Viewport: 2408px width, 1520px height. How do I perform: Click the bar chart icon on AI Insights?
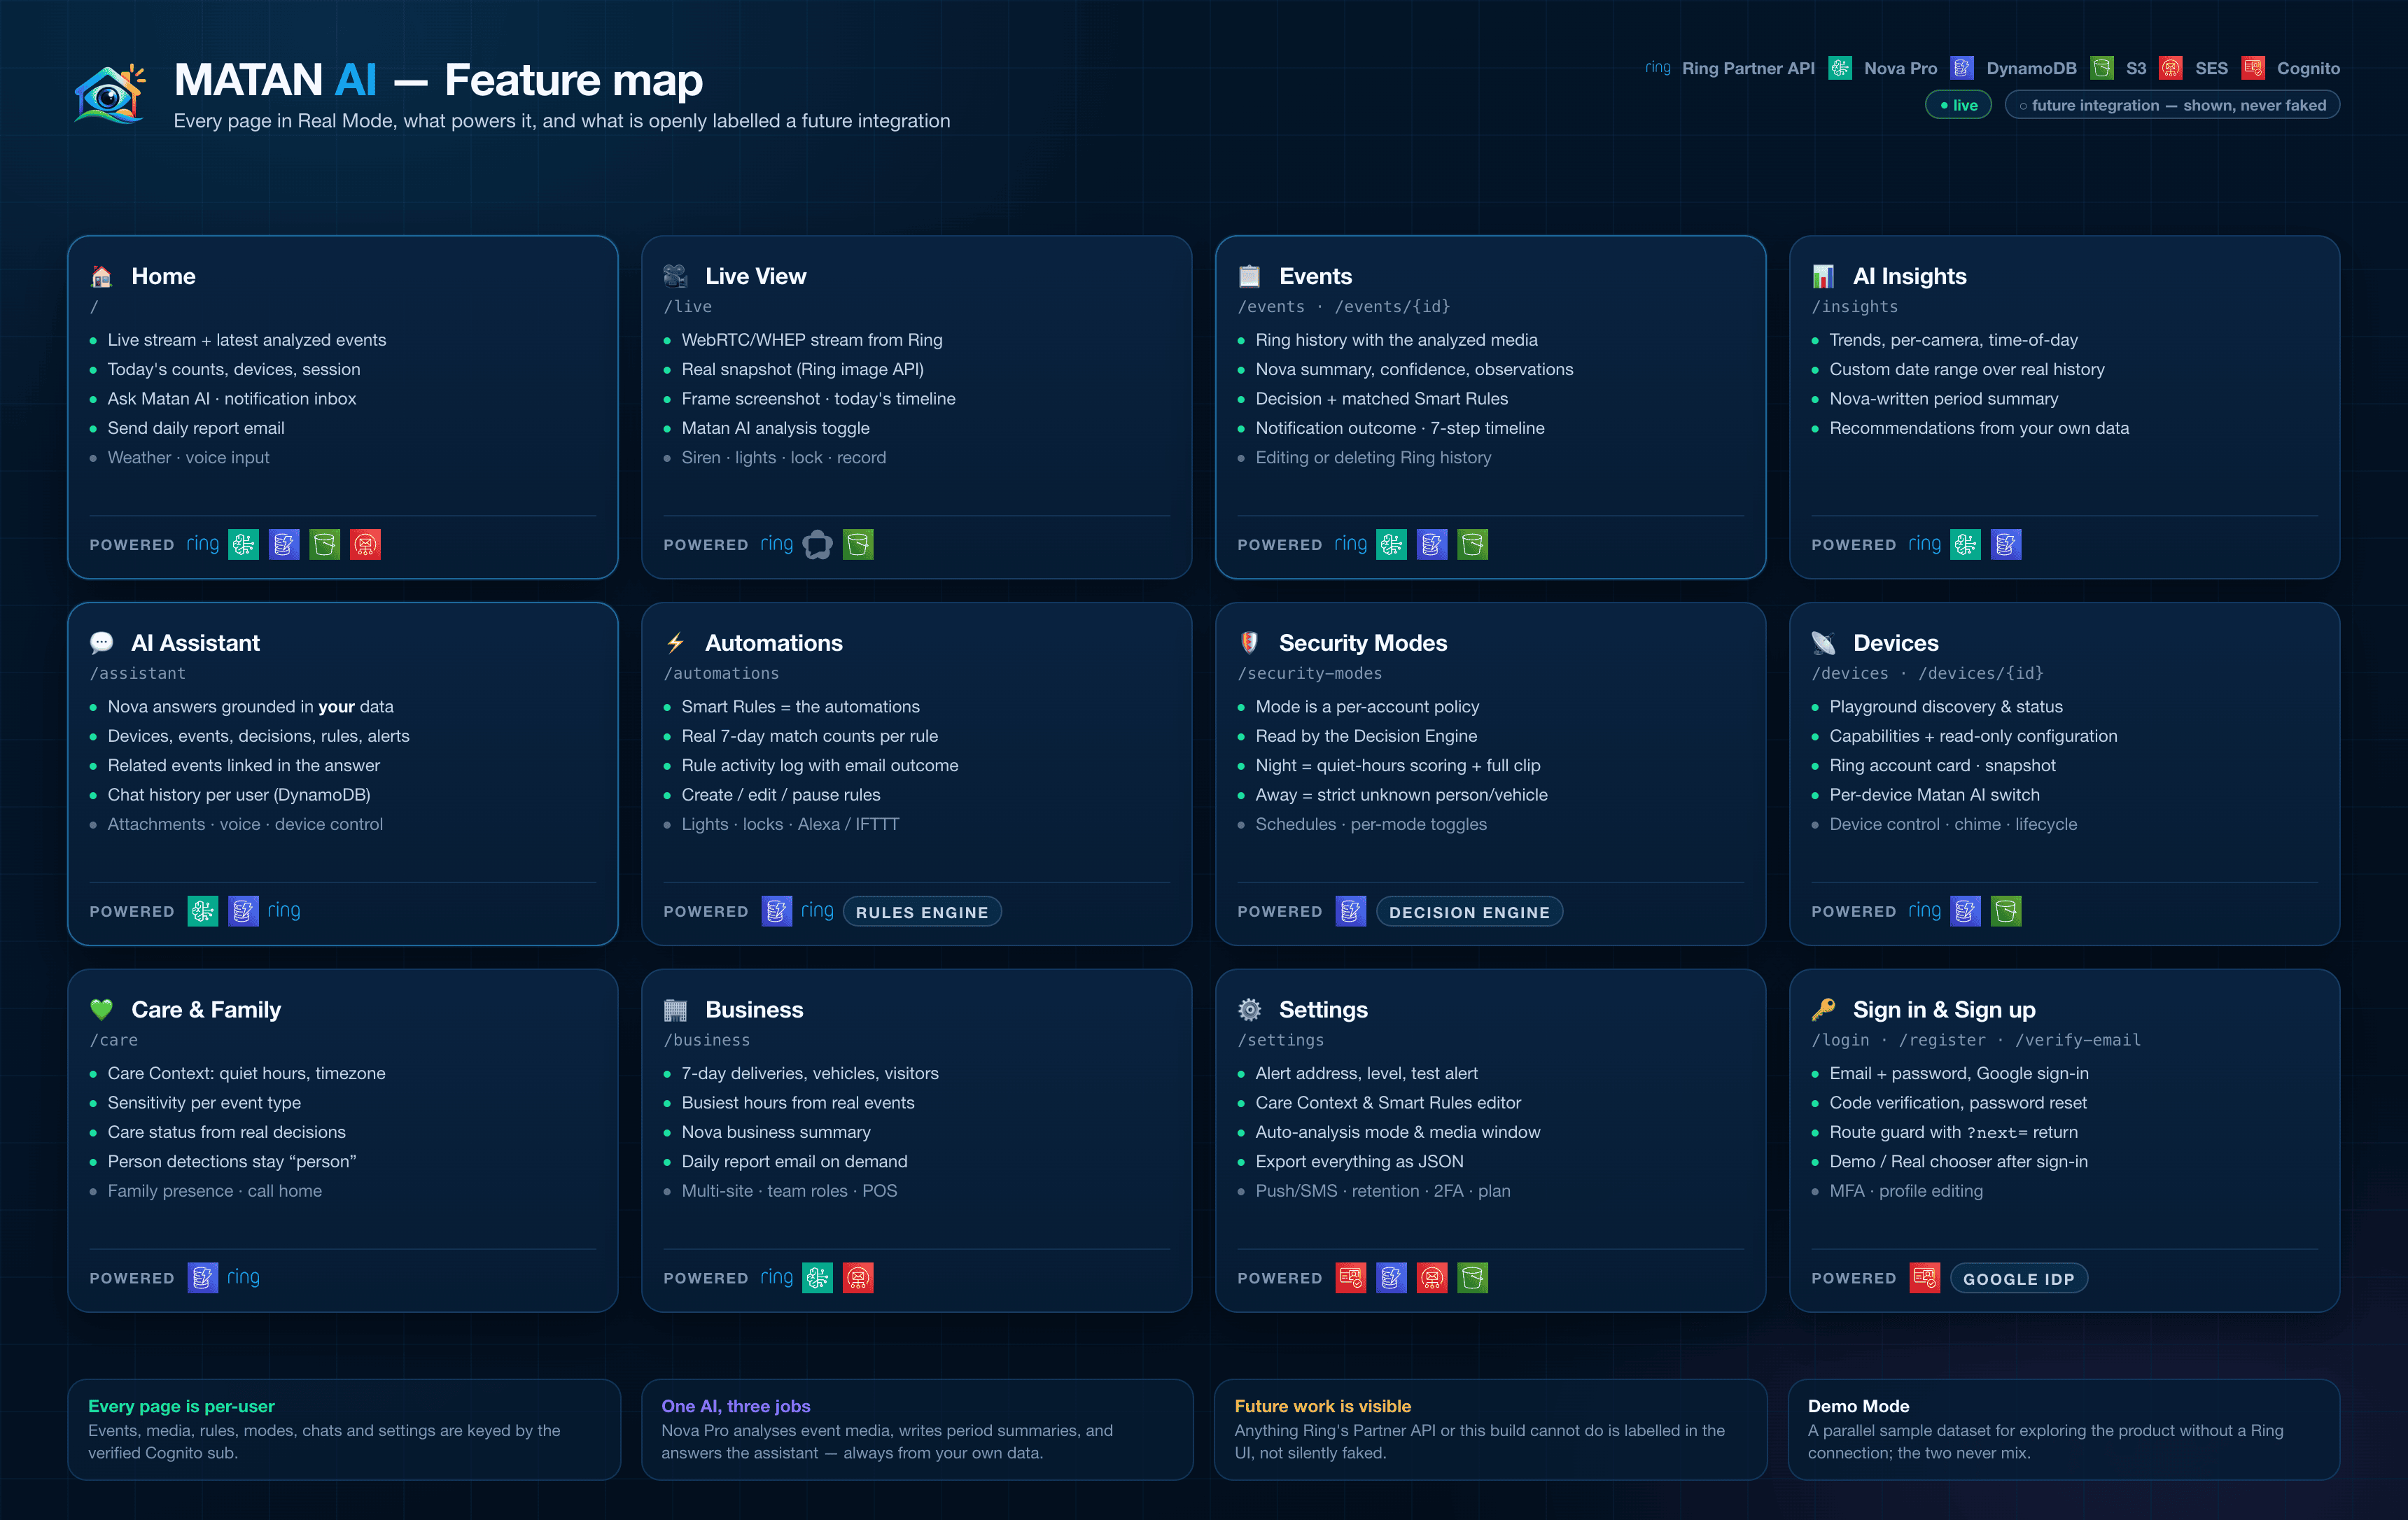1824,276
